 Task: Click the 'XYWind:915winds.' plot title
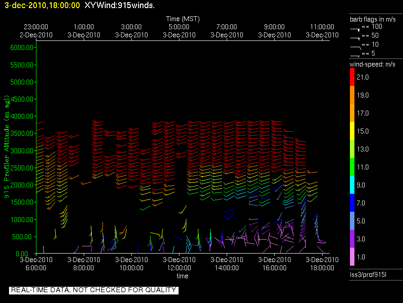(120, 5)
